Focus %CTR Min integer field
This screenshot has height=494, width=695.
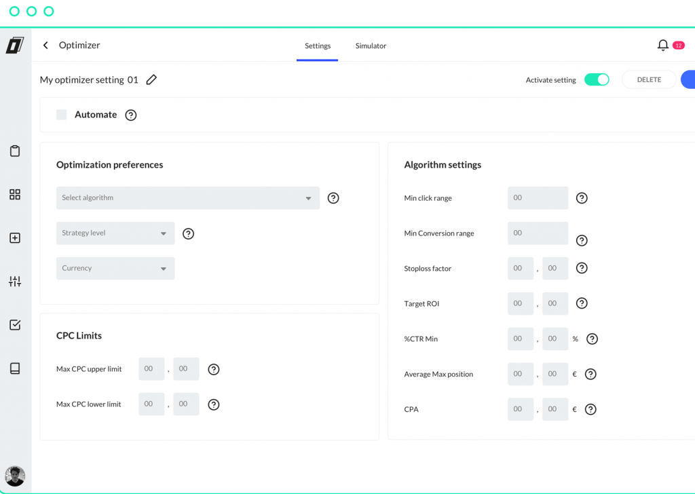[521, 339]
